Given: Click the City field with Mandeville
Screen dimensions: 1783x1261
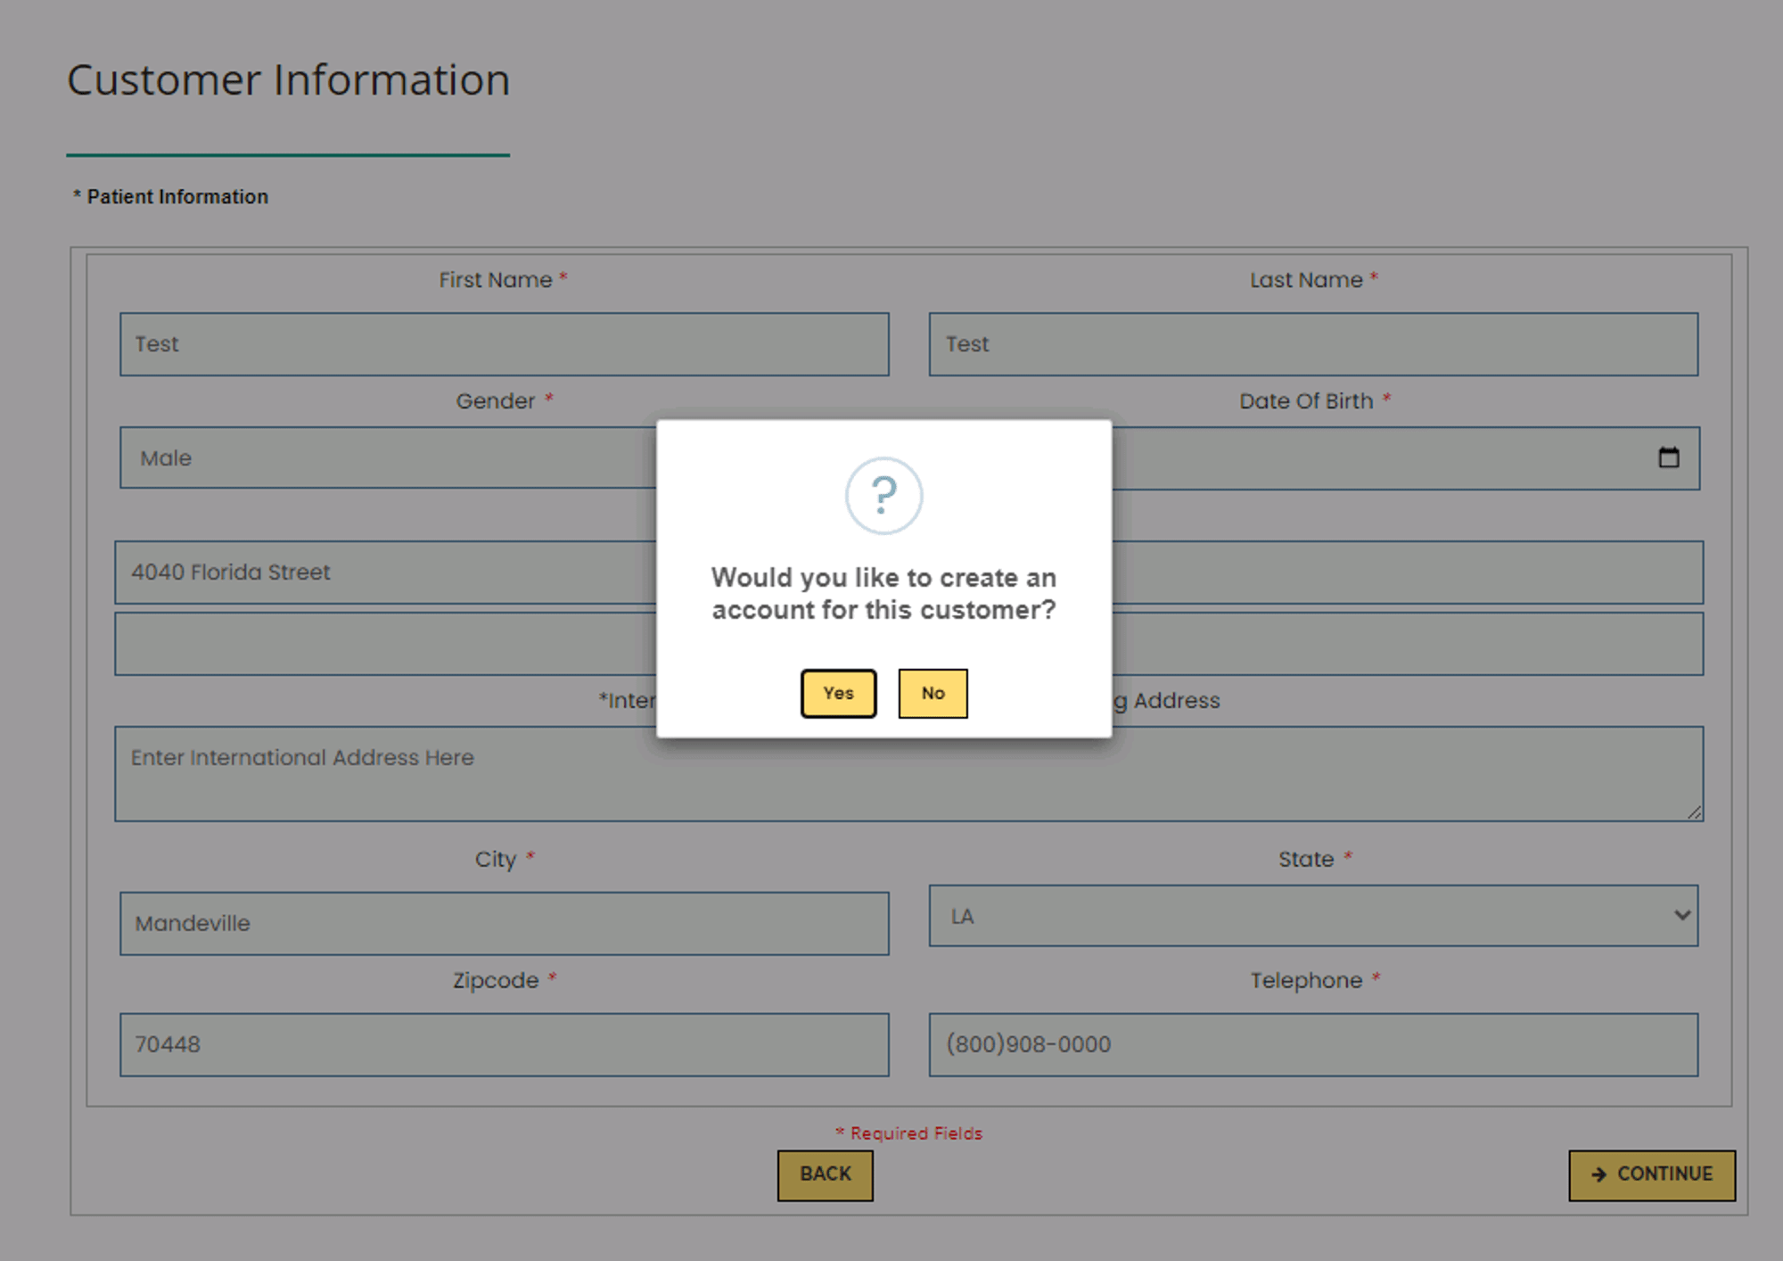Looking at the screenshot, I should click(504, 923).
